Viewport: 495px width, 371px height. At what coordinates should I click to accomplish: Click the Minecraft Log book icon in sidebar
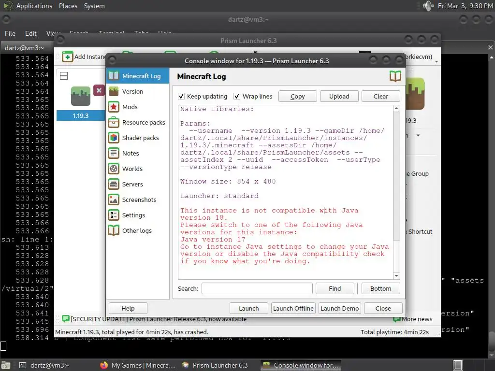point(114,76)
